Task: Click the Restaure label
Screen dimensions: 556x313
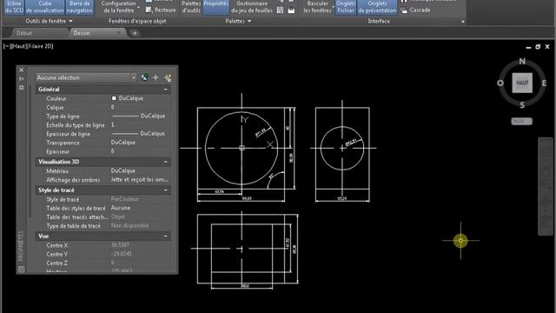Action: pyautogui.click(x=165, y=10)
